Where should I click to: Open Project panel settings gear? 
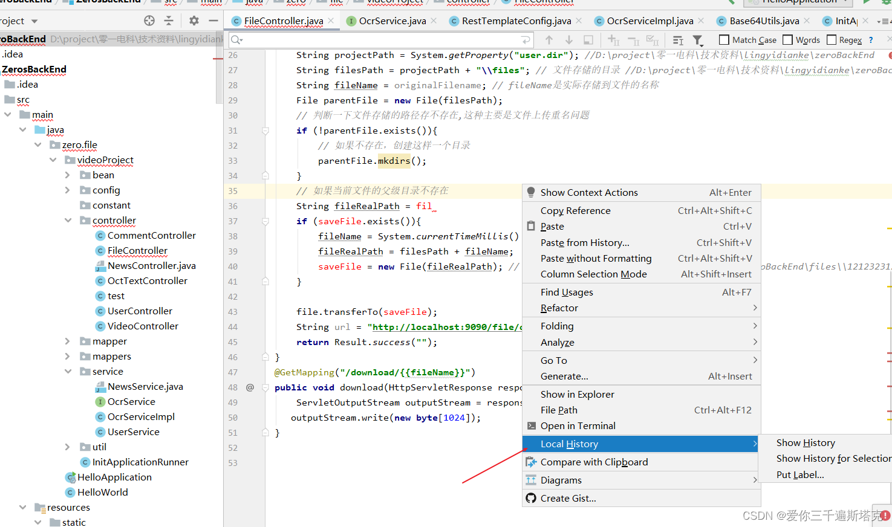point(194,21)
